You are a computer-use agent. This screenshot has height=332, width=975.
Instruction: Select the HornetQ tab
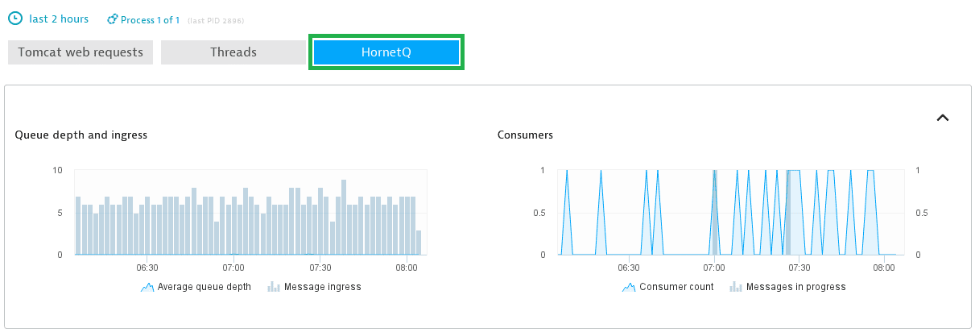[x=386, y=52]
